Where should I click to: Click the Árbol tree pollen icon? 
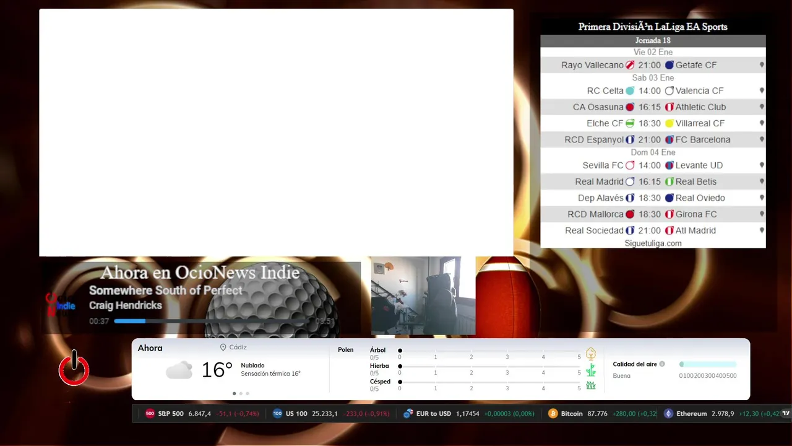pyautogui.click(x=591, y=354)
